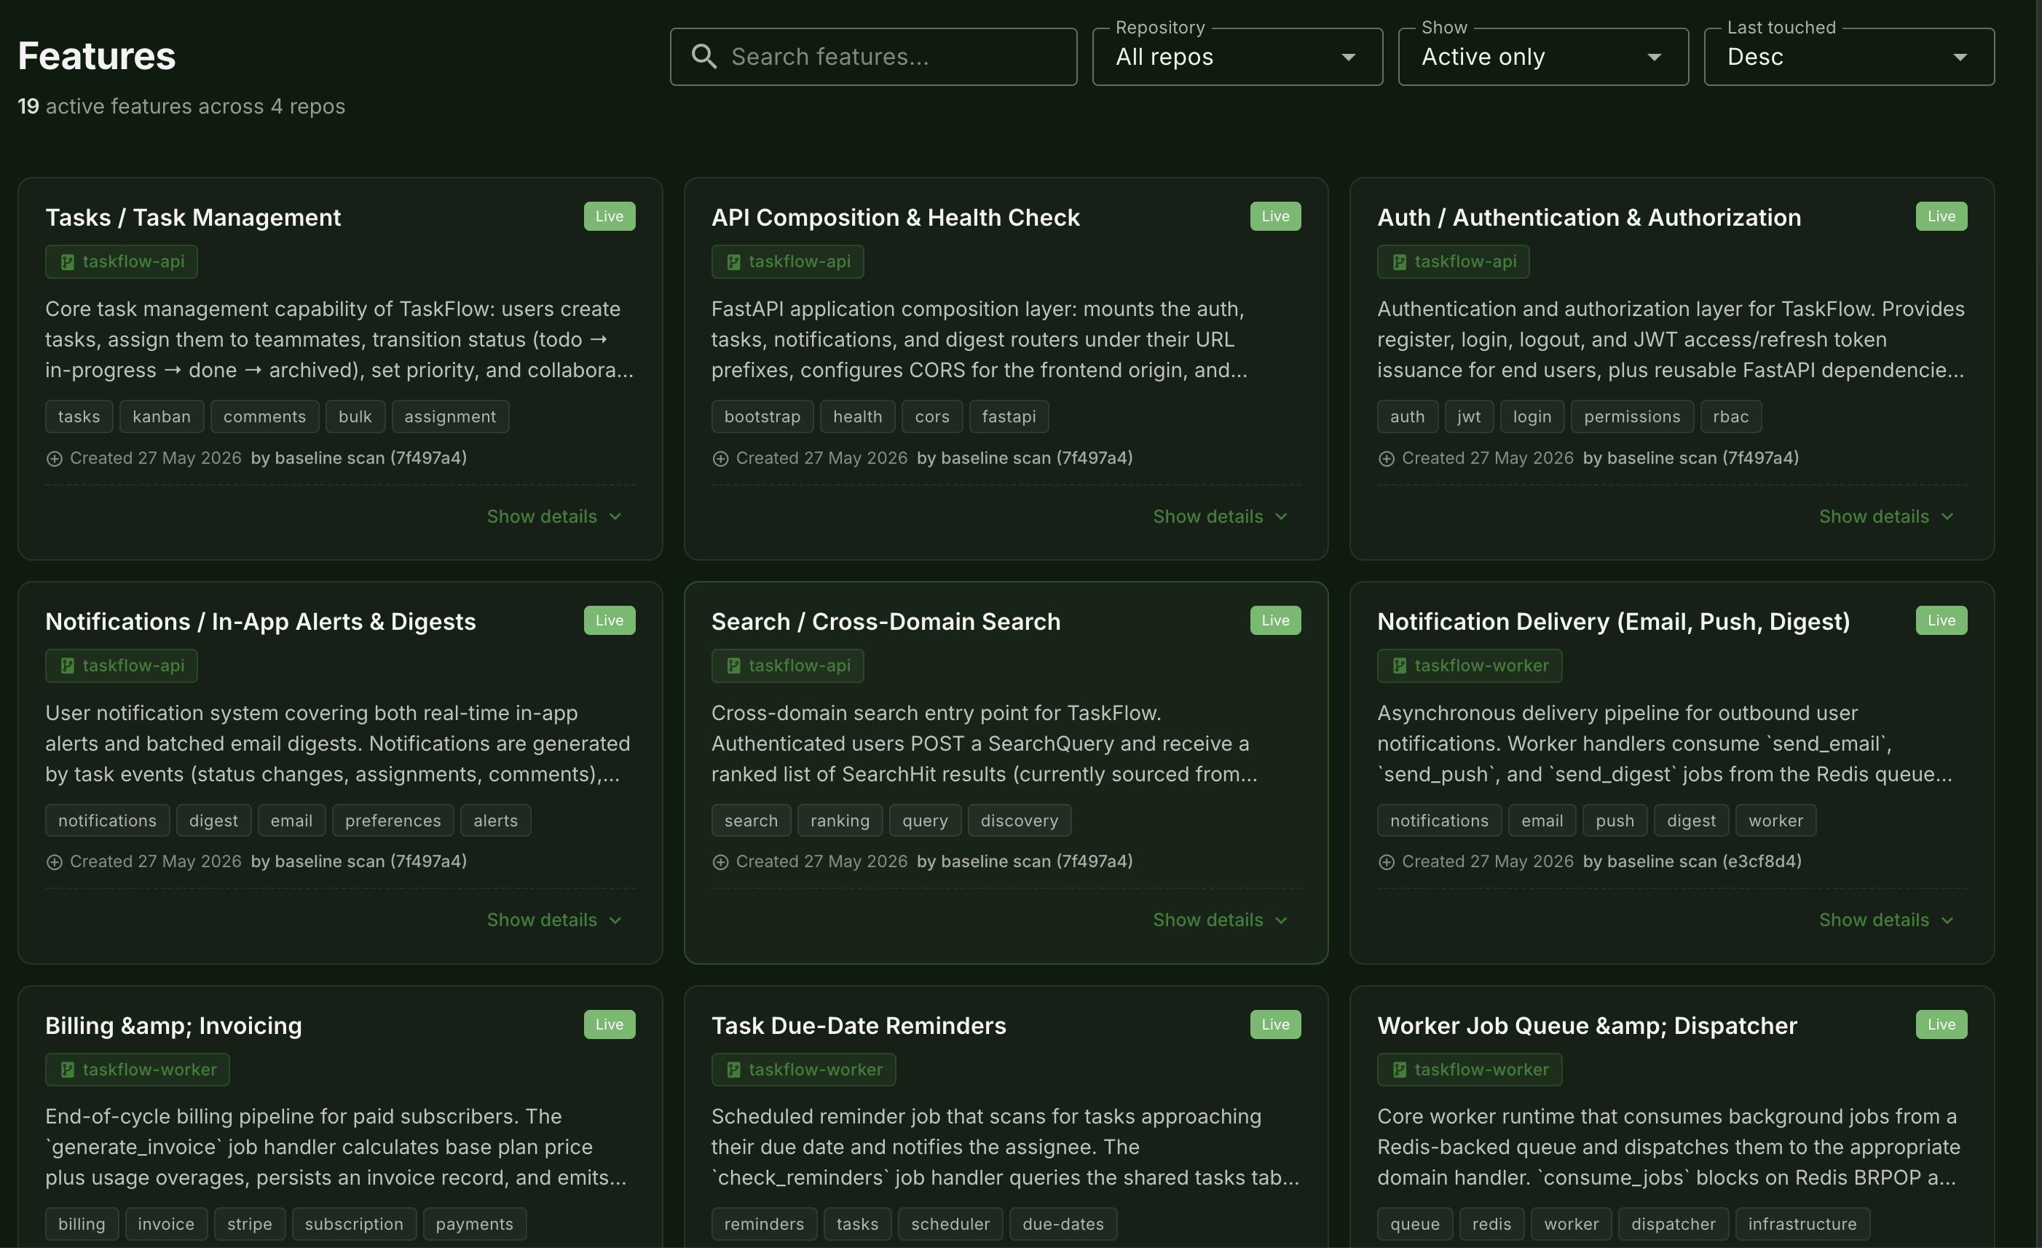Viewport: 2042px width, 1248px height.
Task: Select the subscription tag
Action: [354, 1224]
